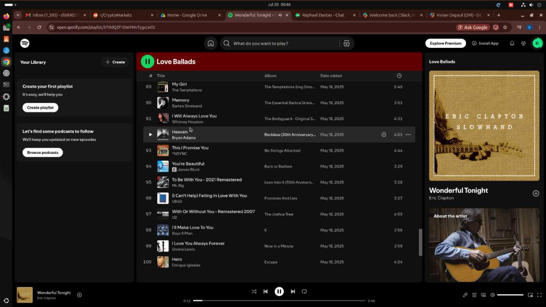The height and width of the screenshot is (307, 546).
Task: Switch to the r/CryptoMarkets tab
Action: coord(123,15)
